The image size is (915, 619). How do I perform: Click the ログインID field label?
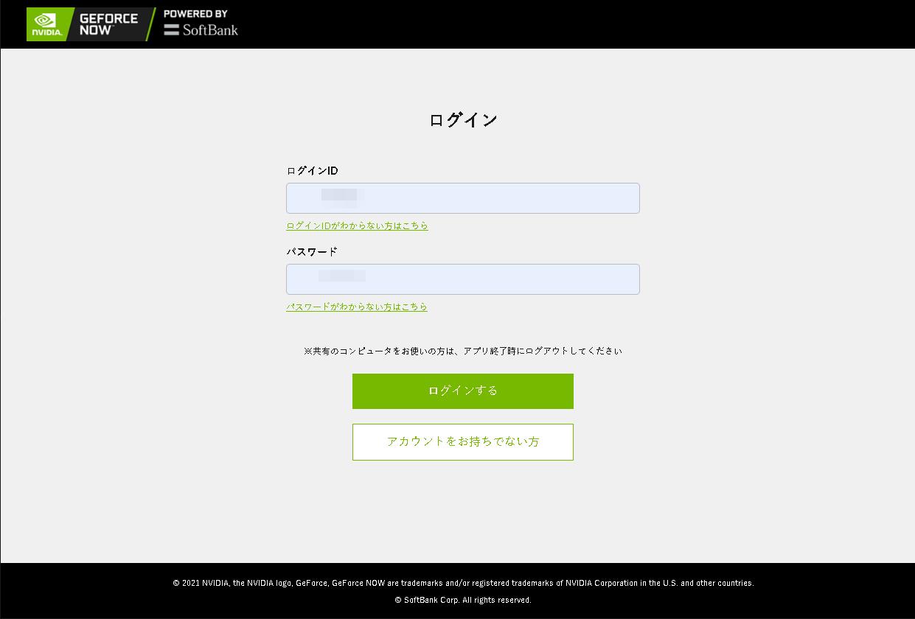coord(312,170)
